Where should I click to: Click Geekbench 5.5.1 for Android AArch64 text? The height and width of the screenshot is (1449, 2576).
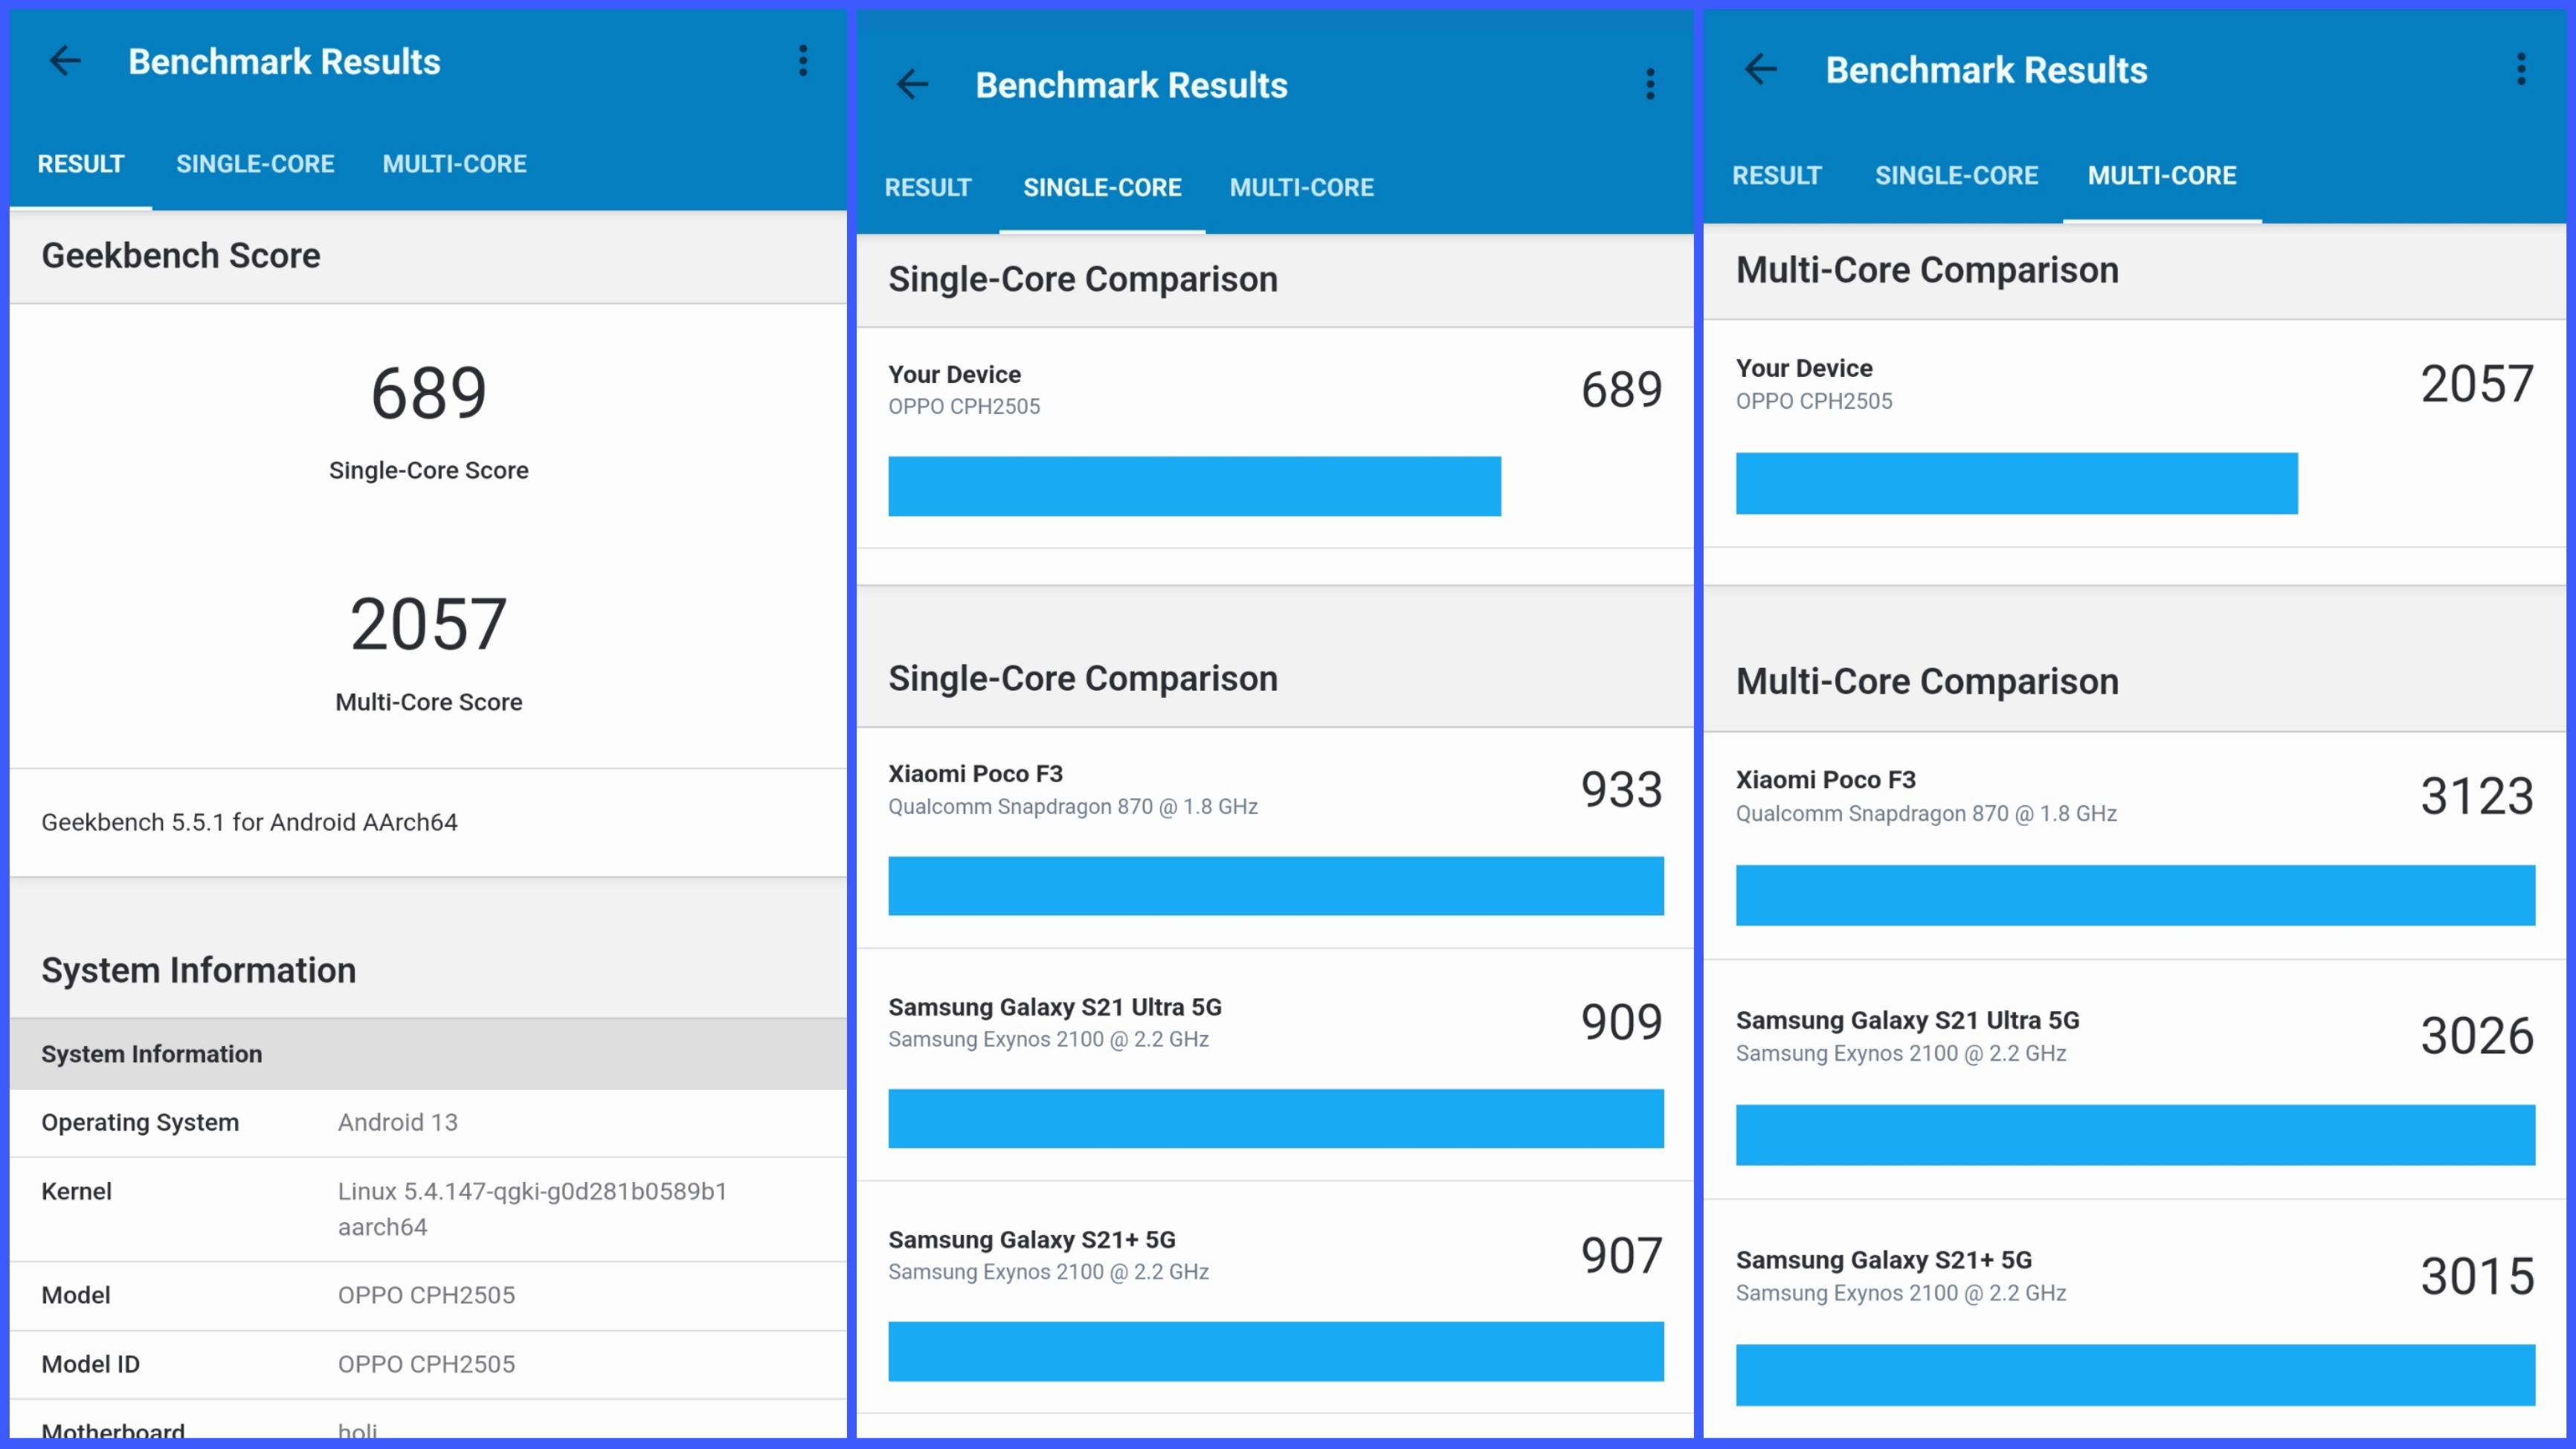pyautogui.click(x=249, y=822)
